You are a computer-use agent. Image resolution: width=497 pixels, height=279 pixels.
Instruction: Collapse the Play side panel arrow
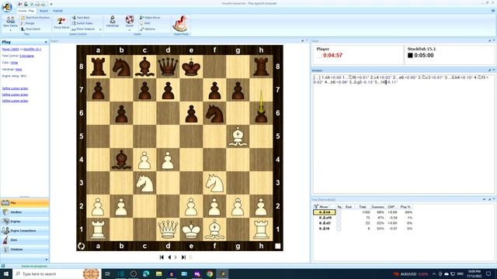point(46,42)
